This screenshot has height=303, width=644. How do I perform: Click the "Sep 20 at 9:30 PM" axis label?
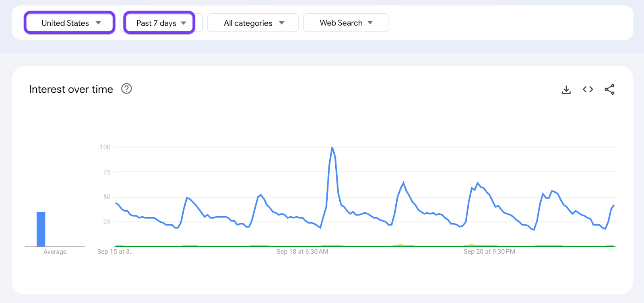click(x=489, y=252)
